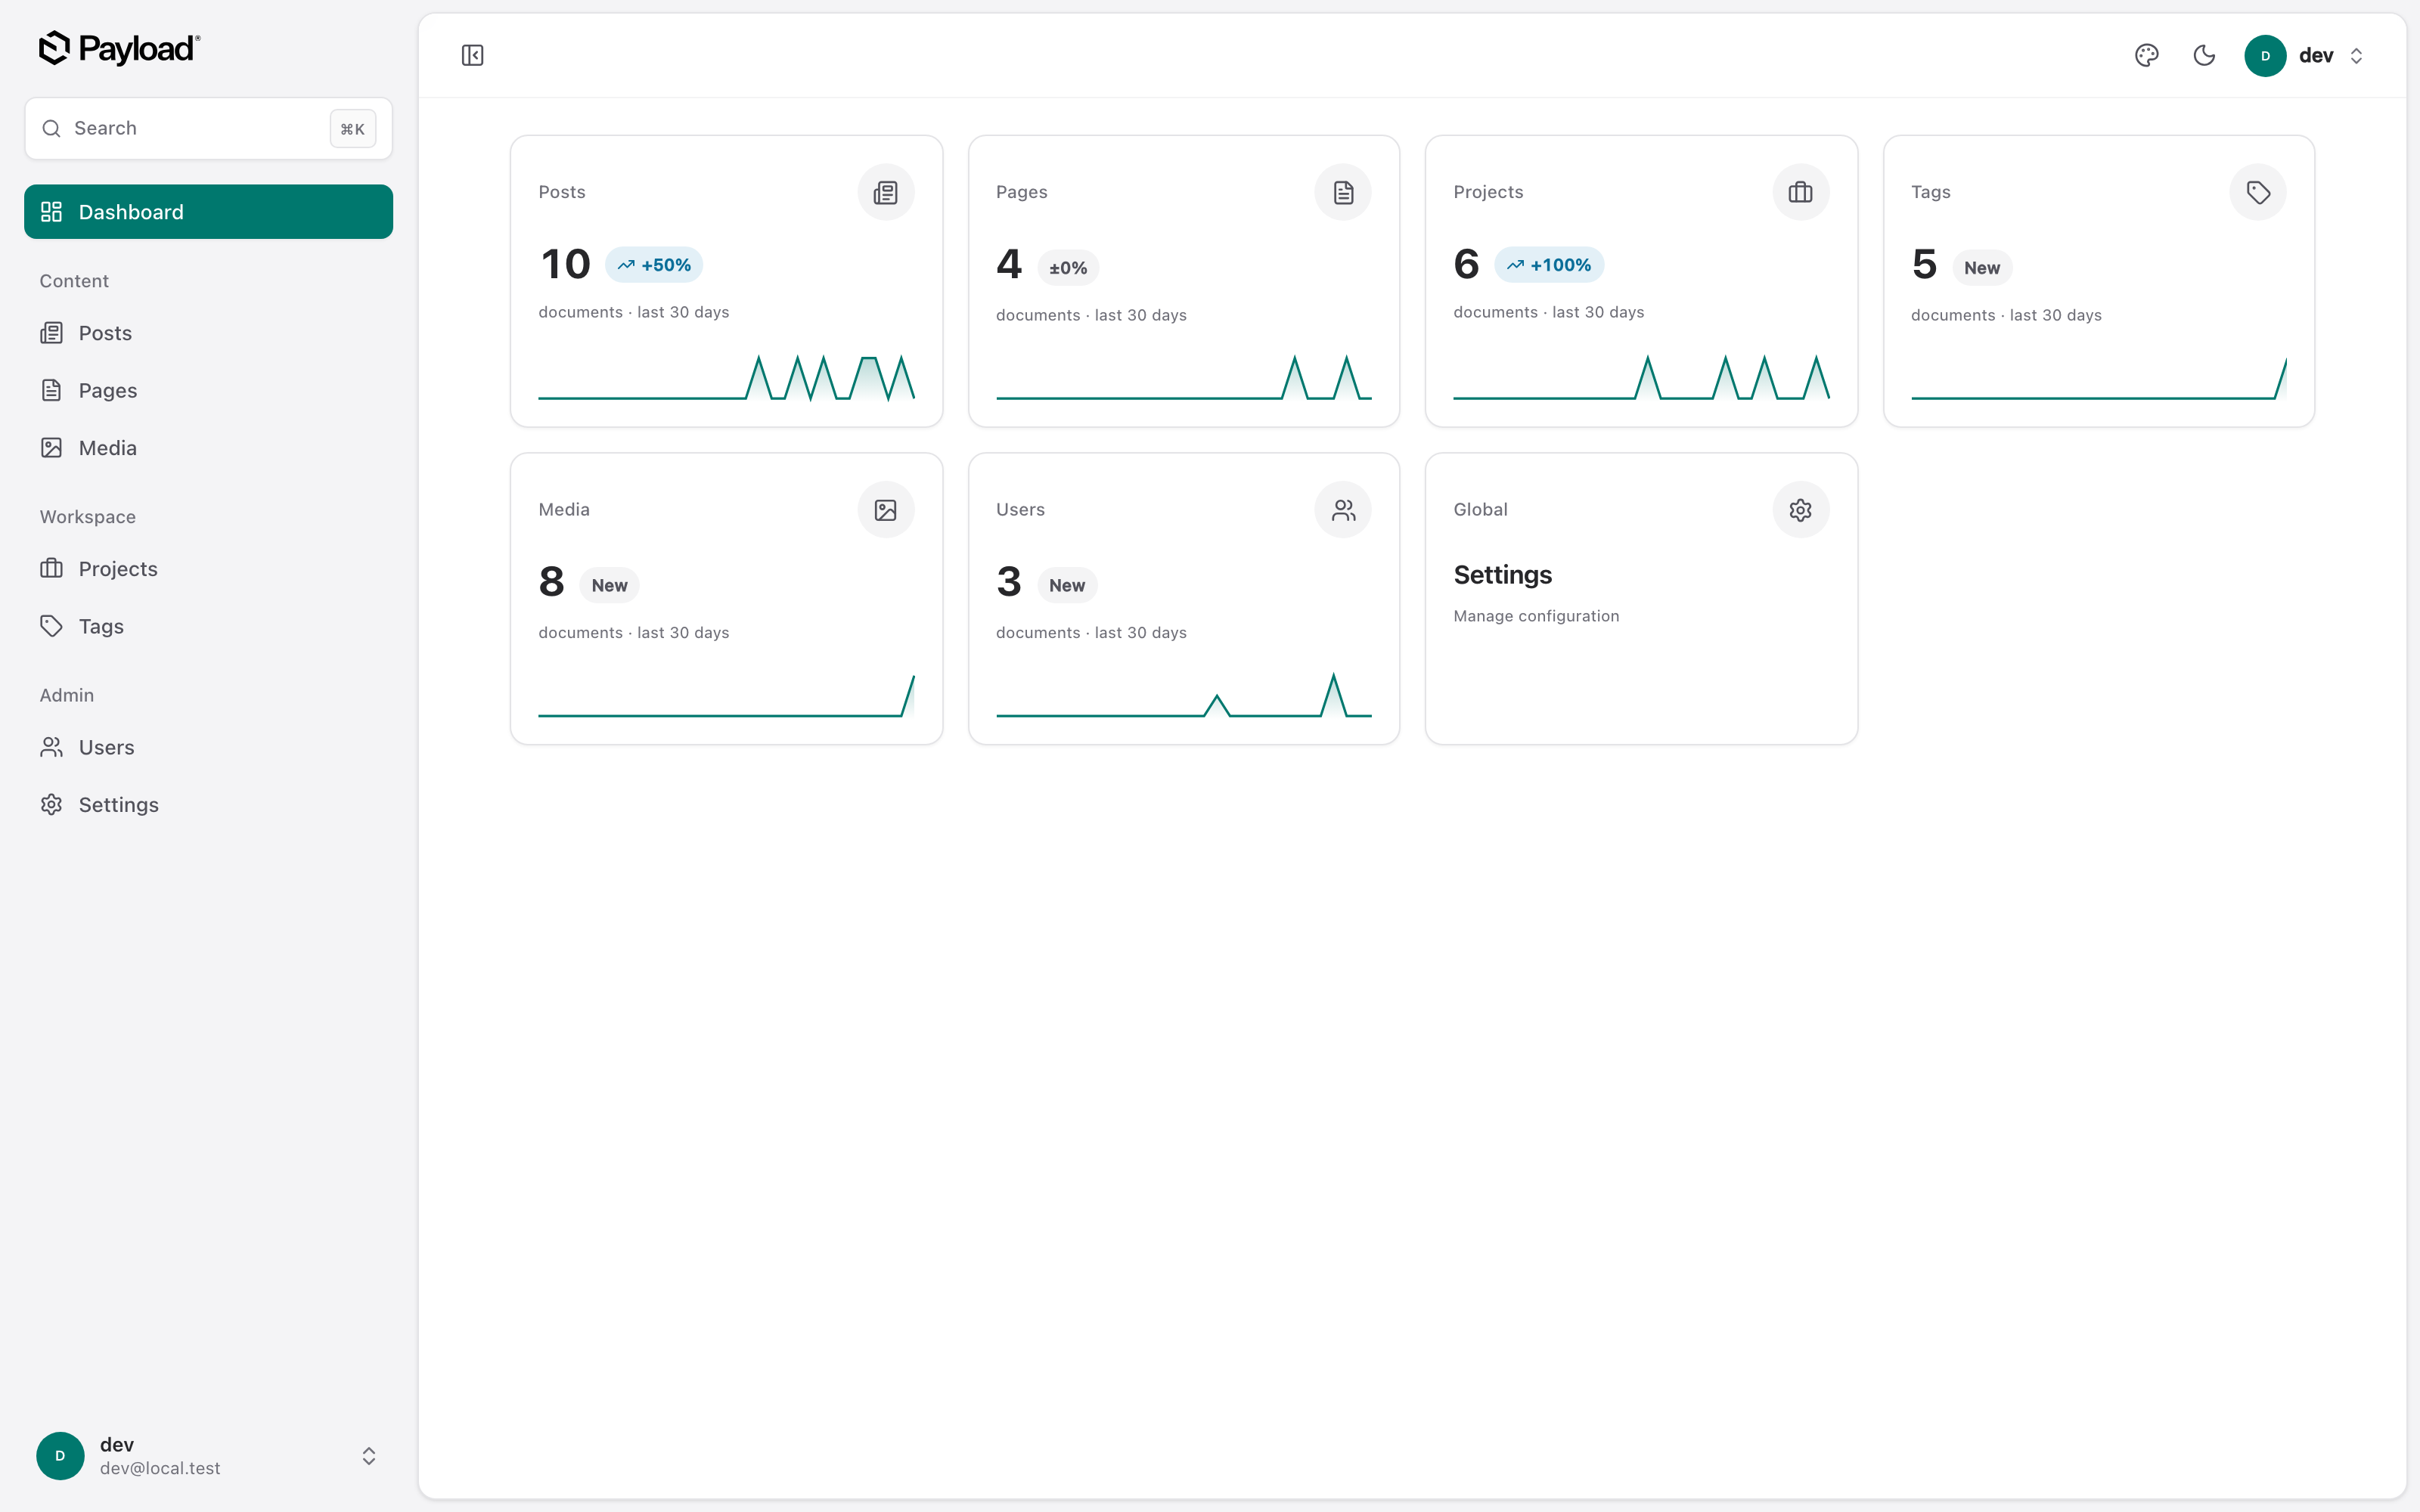Image resolution: width=2420 pixels, height=1512 pixels.
Task: Click the Posts card newspaper icon
Action: click(x=886, y=192)
